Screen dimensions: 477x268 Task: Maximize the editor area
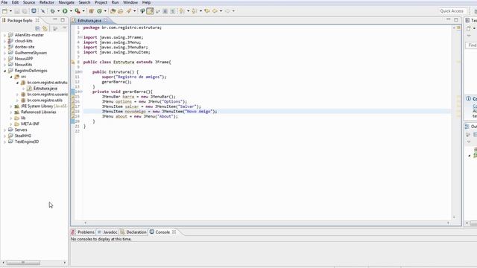(x=456, y=20)
